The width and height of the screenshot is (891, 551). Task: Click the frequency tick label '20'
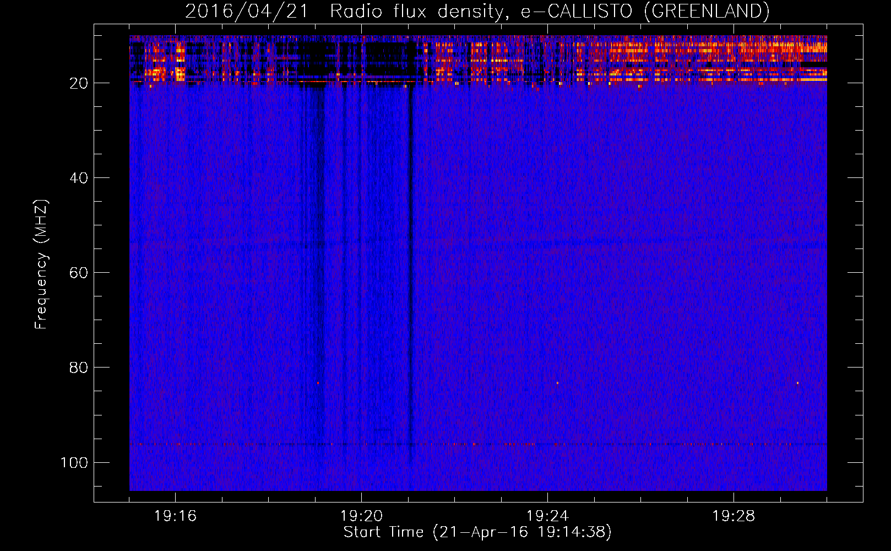(79, 83)
